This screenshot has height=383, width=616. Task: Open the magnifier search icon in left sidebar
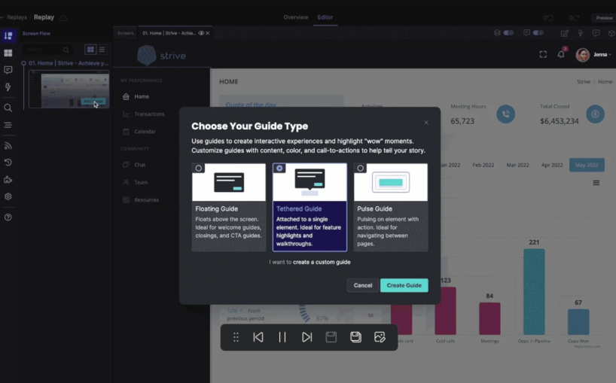click(x=8, y=108)
